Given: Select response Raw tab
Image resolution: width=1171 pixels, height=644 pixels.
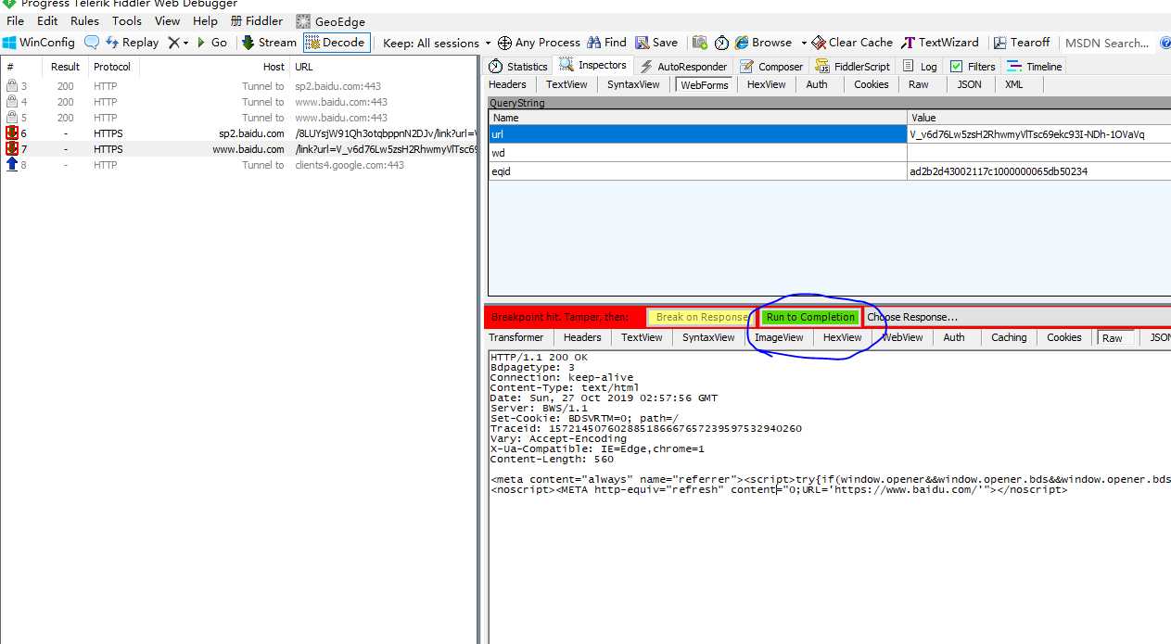Looking at the screenshot, I should pyautogui.click(x=1113, y=338).
